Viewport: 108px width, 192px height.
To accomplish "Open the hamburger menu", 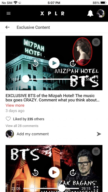I will point(8,13).
